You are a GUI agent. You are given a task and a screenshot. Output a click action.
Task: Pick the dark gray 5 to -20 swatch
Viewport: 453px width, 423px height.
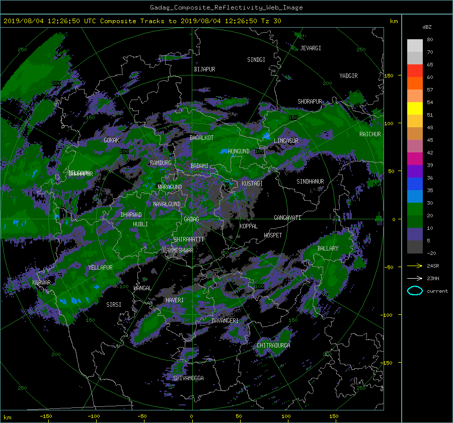(x=415, y=247)
